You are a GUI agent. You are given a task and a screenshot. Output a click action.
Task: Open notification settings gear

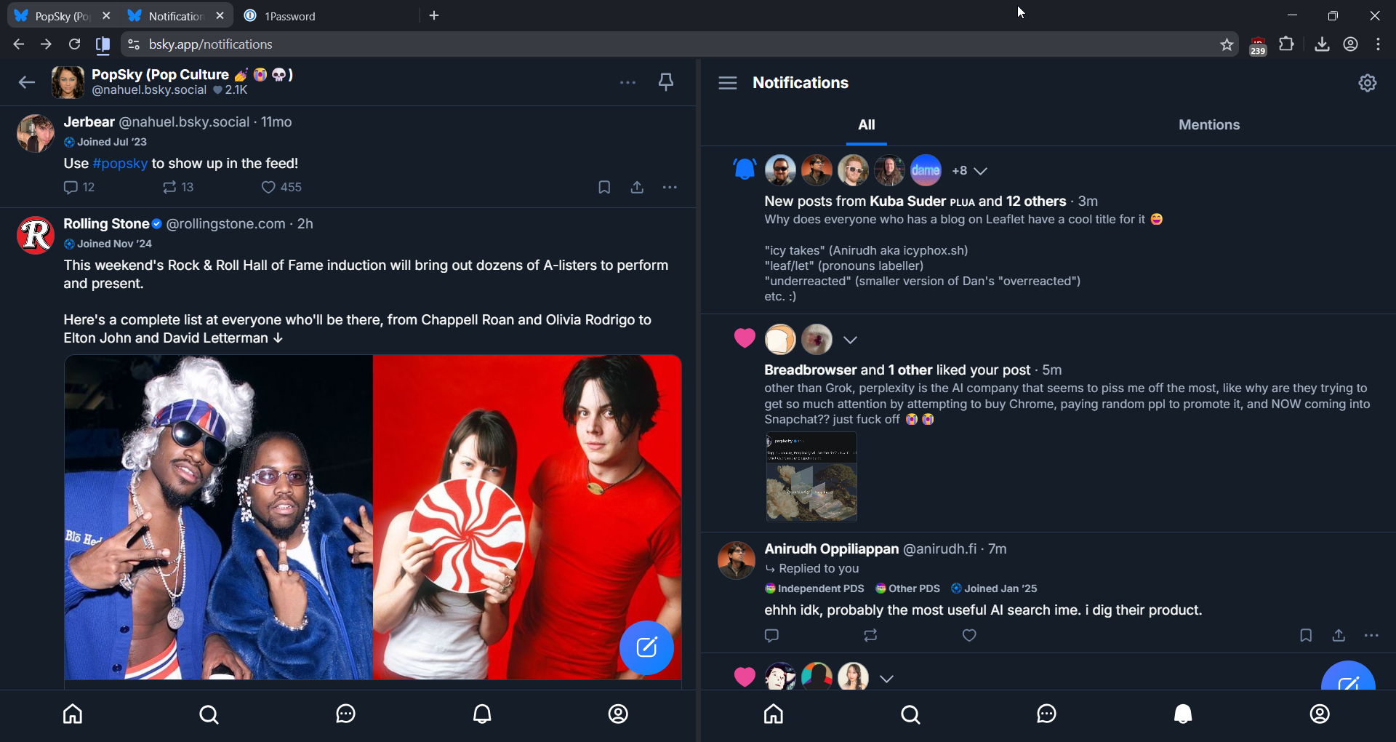[1367, 83]
